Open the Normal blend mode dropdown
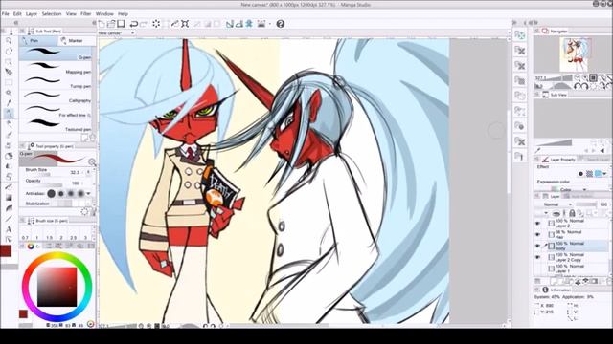 click(556, 204)
